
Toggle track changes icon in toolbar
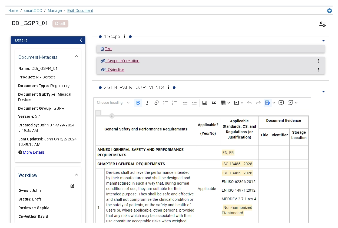click(x=267, y=103)
